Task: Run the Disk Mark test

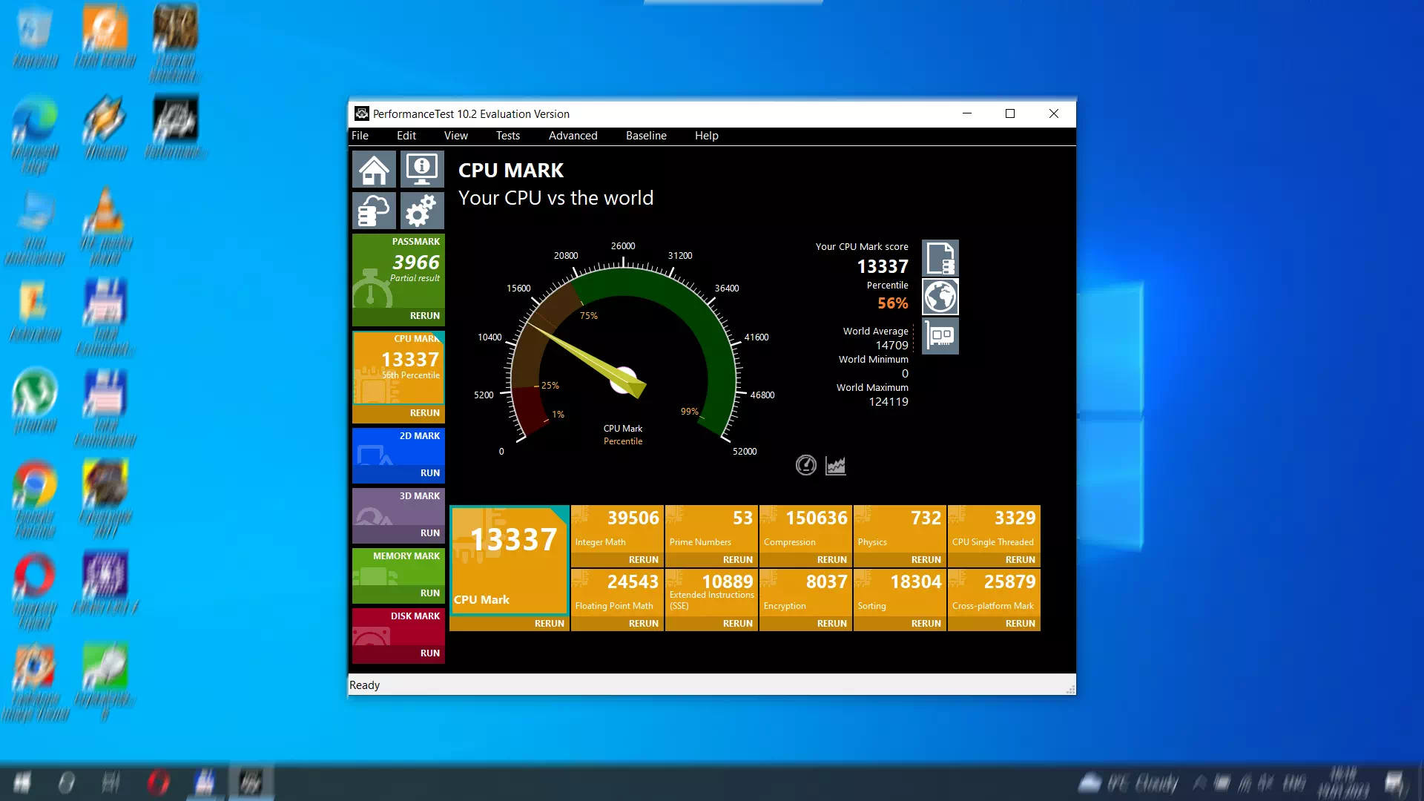Action: (429, 653)
